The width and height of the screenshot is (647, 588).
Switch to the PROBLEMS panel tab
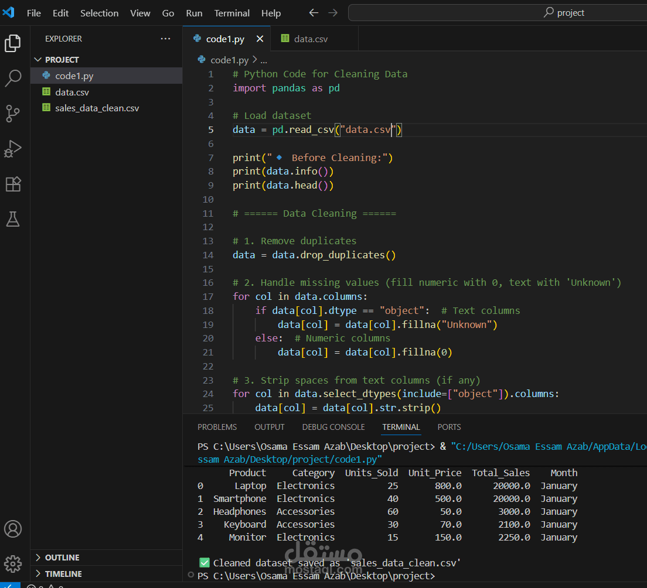[217, 427]
